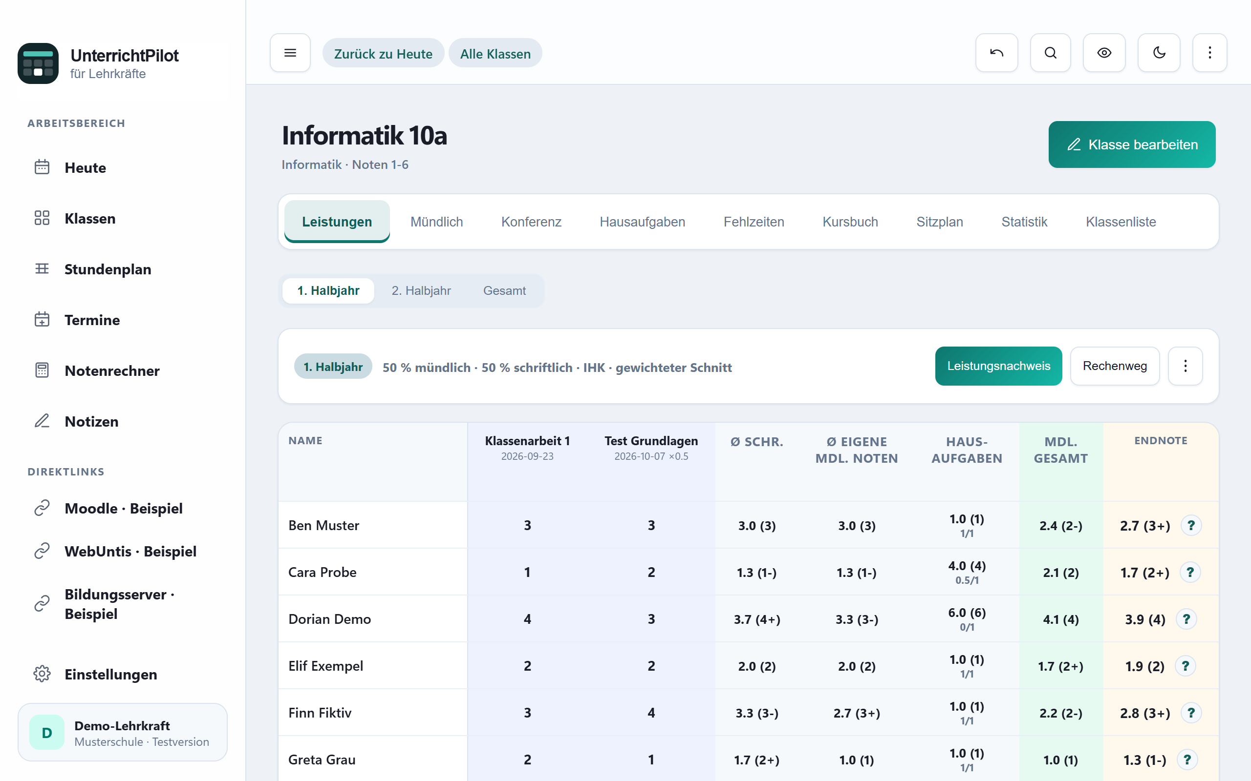Viewport: 1251px width, 781px height.
Task: Click the question mark beside Elif Exempel's Endnote
Action: pyautogui.click(x=1186, y=666)
